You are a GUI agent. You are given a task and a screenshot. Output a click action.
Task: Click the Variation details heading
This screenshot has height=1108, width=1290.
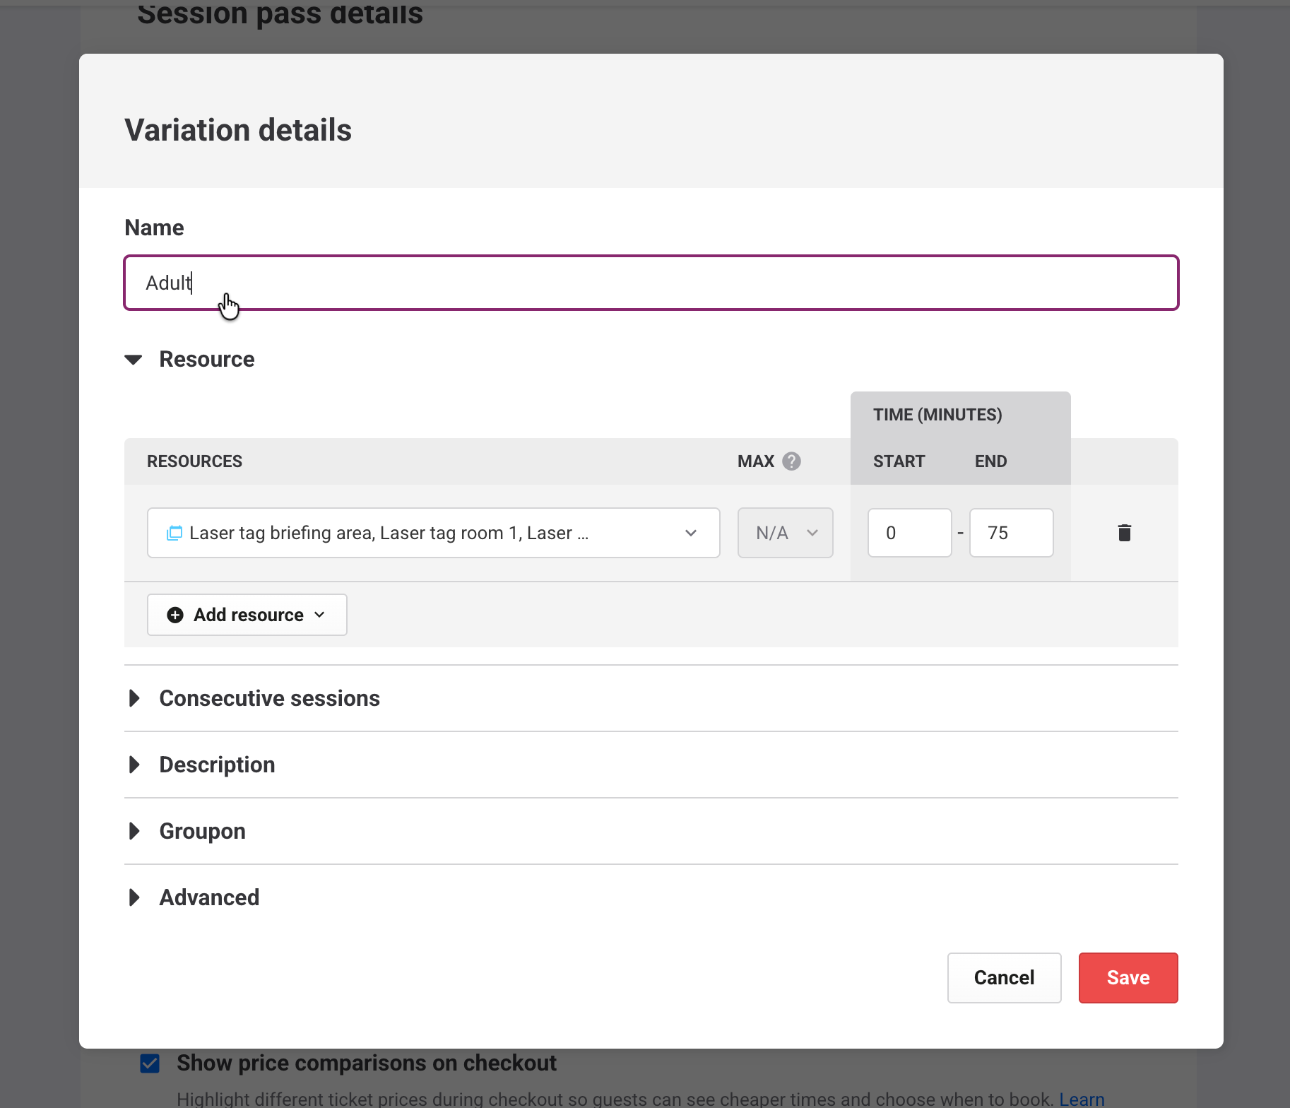238,130
